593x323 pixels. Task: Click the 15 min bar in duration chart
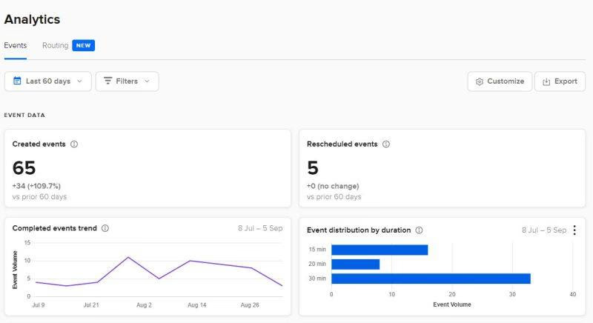click(x=380, y=250)
